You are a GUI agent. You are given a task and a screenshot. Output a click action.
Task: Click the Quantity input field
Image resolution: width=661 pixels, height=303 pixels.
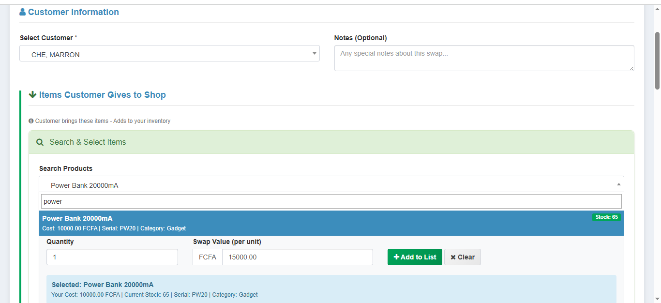[112, 257]
